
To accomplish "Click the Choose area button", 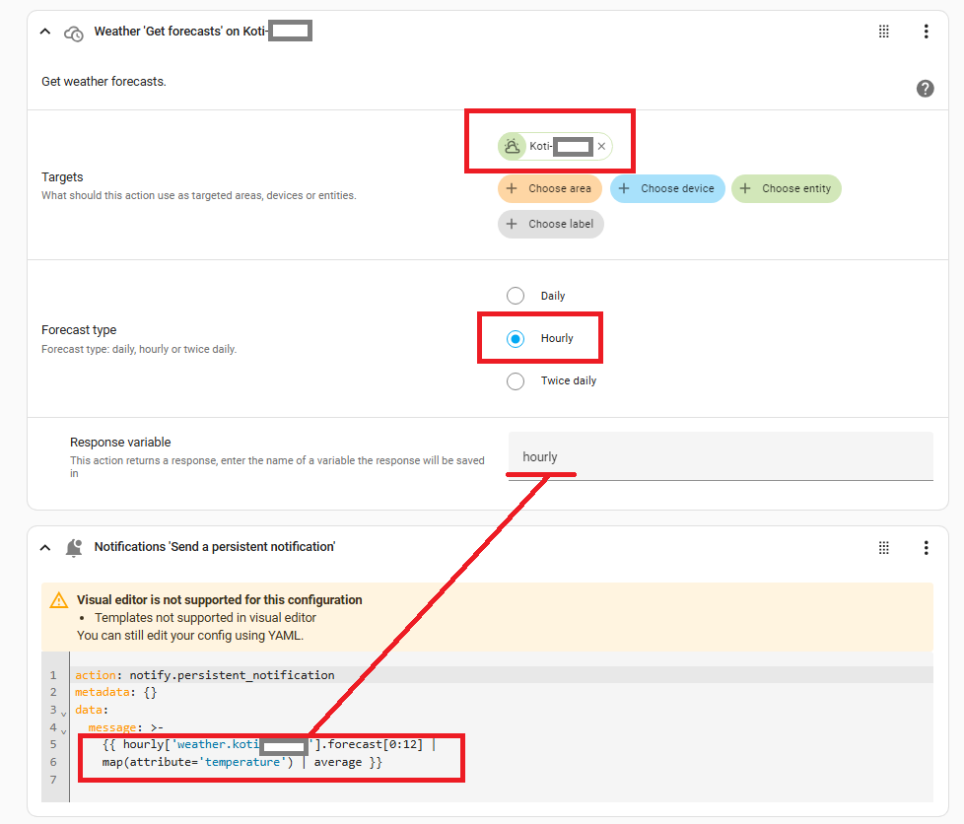I will coord(550,188).
